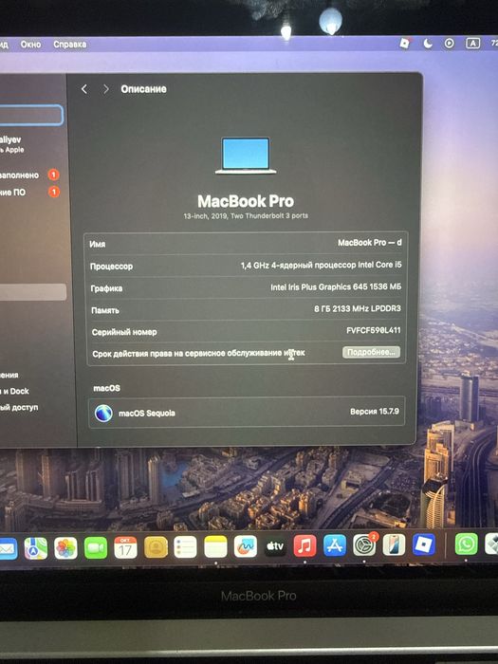Click the 'Описание' window title

pyautogui.click(x=143, y=89)
